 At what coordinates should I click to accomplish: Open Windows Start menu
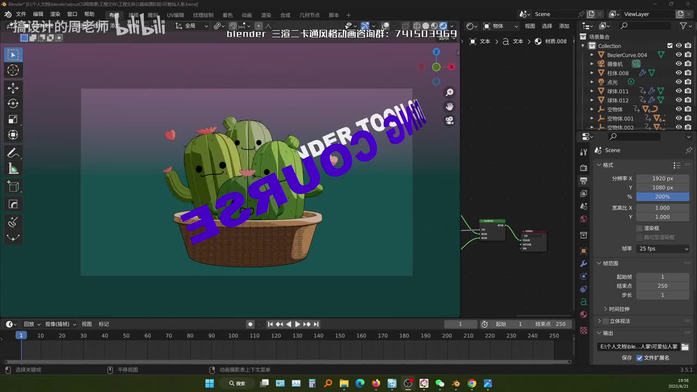click(210, 383)
